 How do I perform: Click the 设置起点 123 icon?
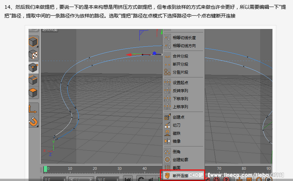[167, 82]
